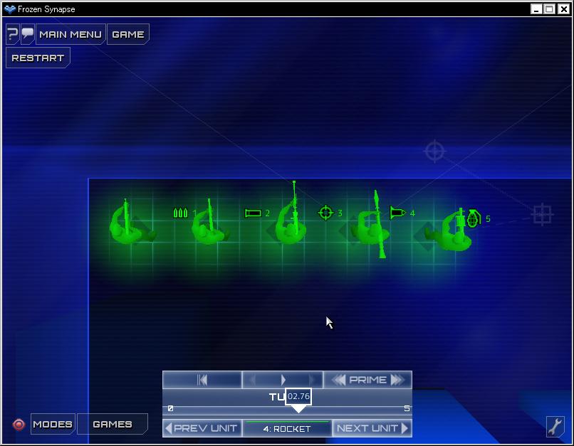The image size is (574, 446).
Task: Click the RESTART button
Action: [x=38, y=58]
